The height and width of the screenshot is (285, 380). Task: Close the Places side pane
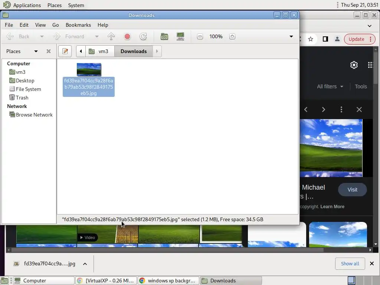point(49,51)
